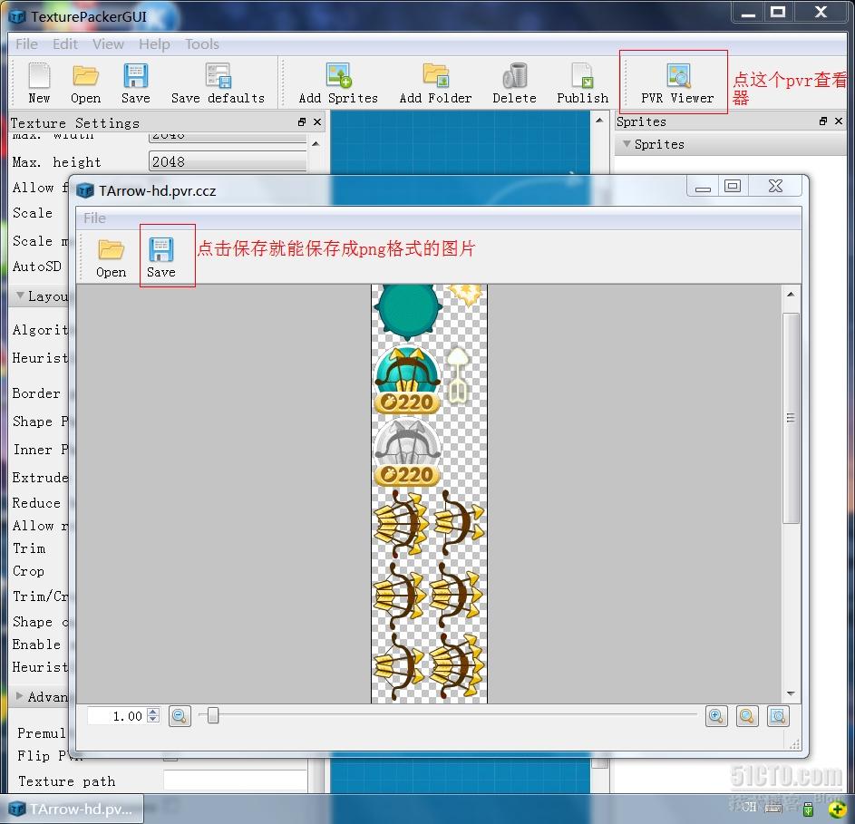This screenshot has width=855, height=824.
Task: Increase zoom value with stepper arrows
Action: point(154,712)
